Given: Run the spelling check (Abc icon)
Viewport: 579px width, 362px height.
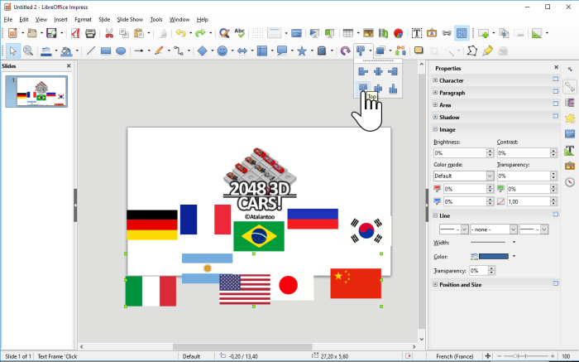Looking at the screenshot, I should point(240,33).
